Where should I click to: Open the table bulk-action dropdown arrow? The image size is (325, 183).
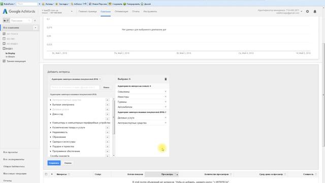coord(52,174)
